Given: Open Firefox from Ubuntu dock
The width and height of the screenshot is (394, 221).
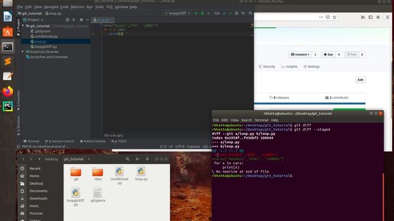Looking at the screenshot, I should (7, 91).
